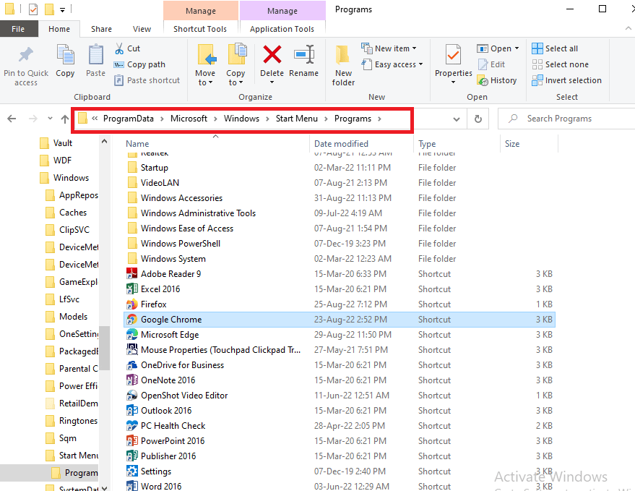Click ProgramData in the address path
The width and height of the screenshot is (635, 491).
(129, 119)
